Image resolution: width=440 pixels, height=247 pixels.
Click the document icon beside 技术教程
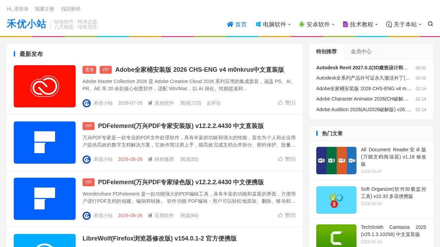(x=345, y=24)
